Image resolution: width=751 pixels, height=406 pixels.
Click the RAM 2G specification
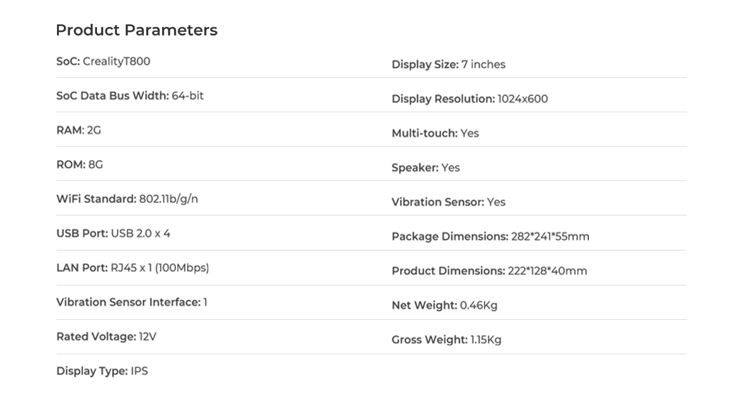78,131
